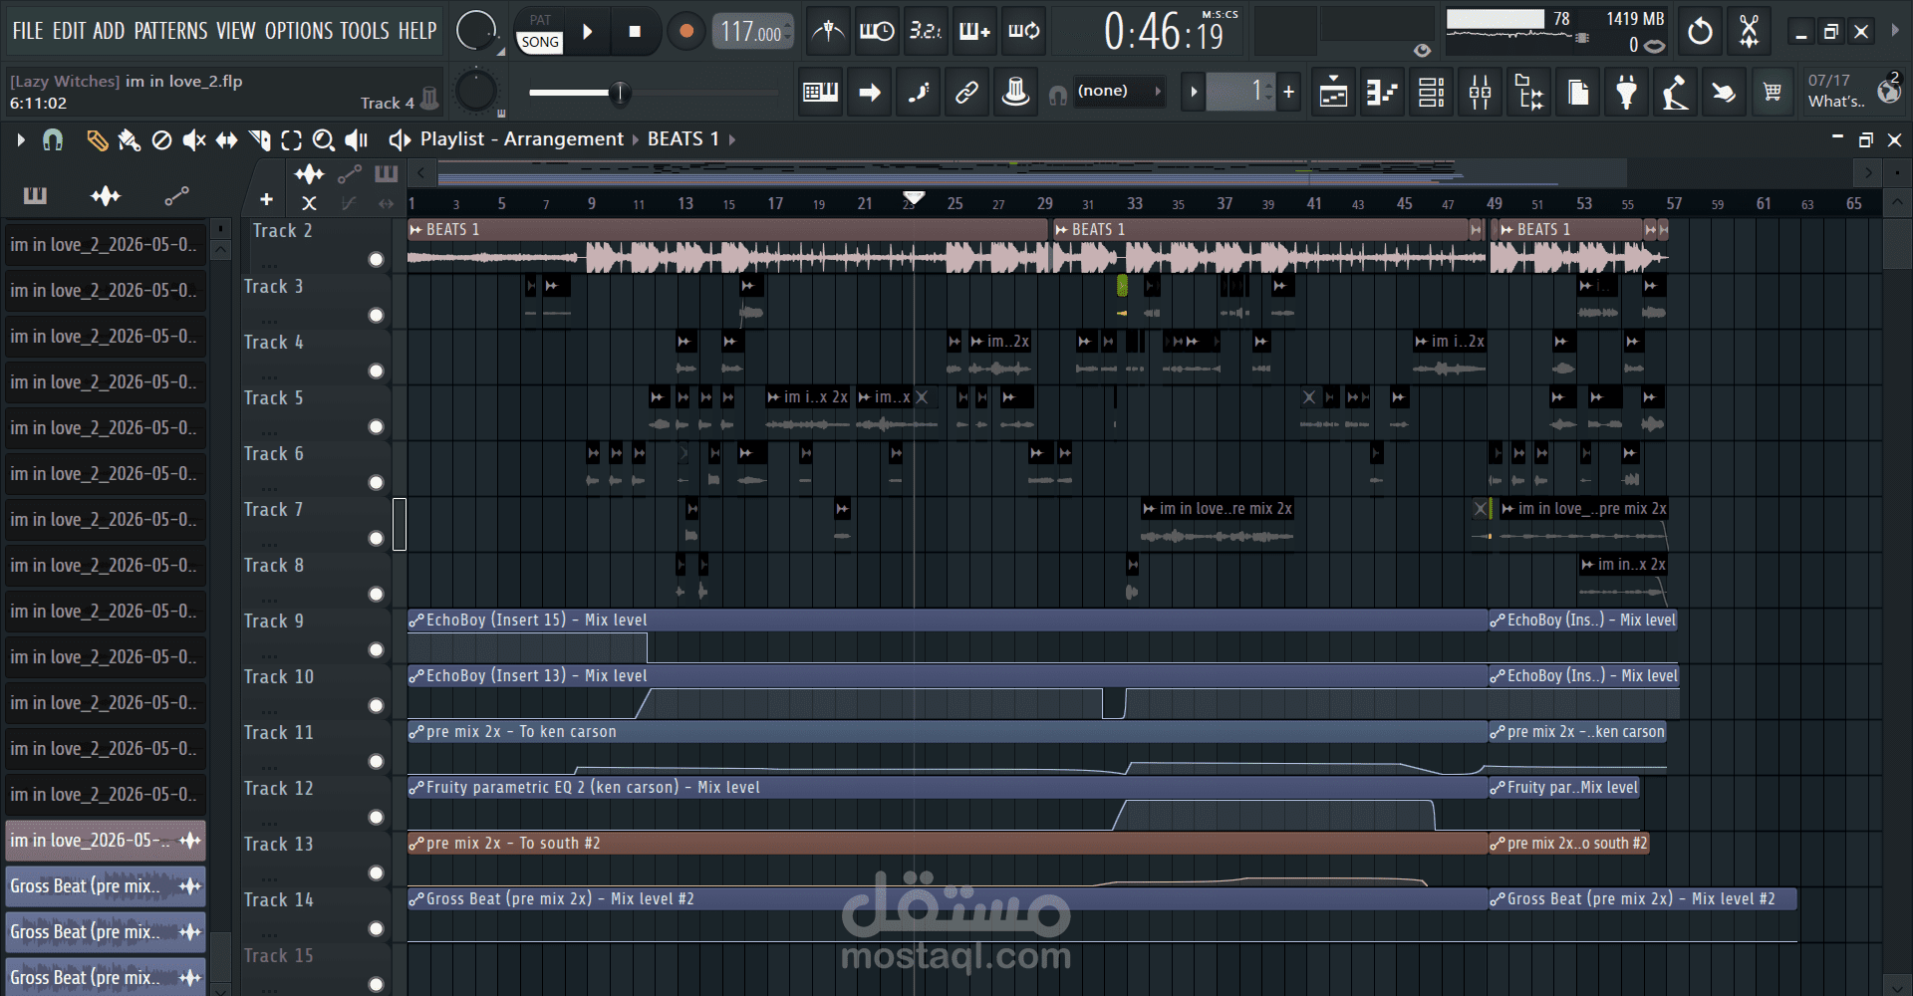Open the FILE menu
Screen dimensions: 1913x996
tap(28, 31)
